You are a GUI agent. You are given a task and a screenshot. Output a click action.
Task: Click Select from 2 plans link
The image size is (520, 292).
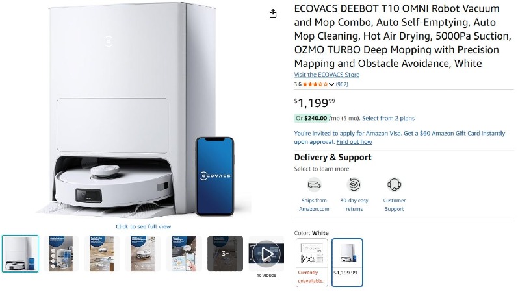pyautogui.click(x=388, y=118)
